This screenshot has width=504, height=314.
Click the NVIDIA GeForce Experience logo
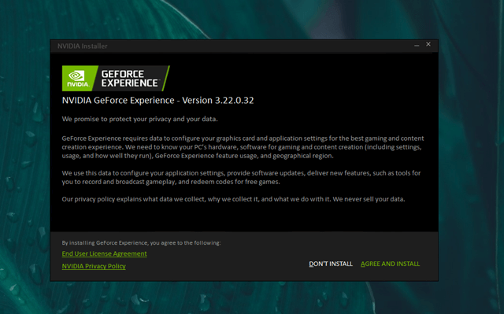[116, 79]
